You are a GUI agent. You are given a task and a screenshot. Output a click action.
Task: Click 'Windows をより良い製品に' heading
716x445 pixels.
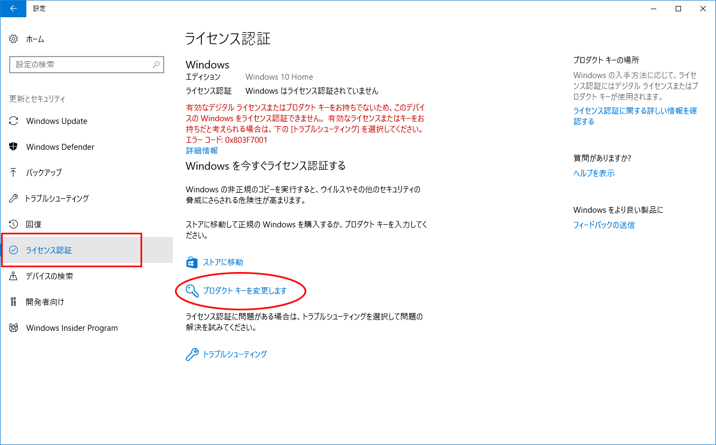[618, 210]
